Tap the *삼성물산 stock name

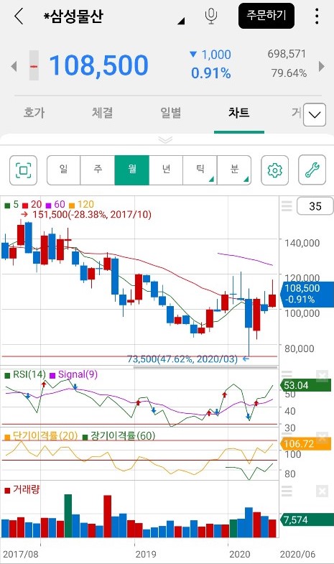coord(73,17)
